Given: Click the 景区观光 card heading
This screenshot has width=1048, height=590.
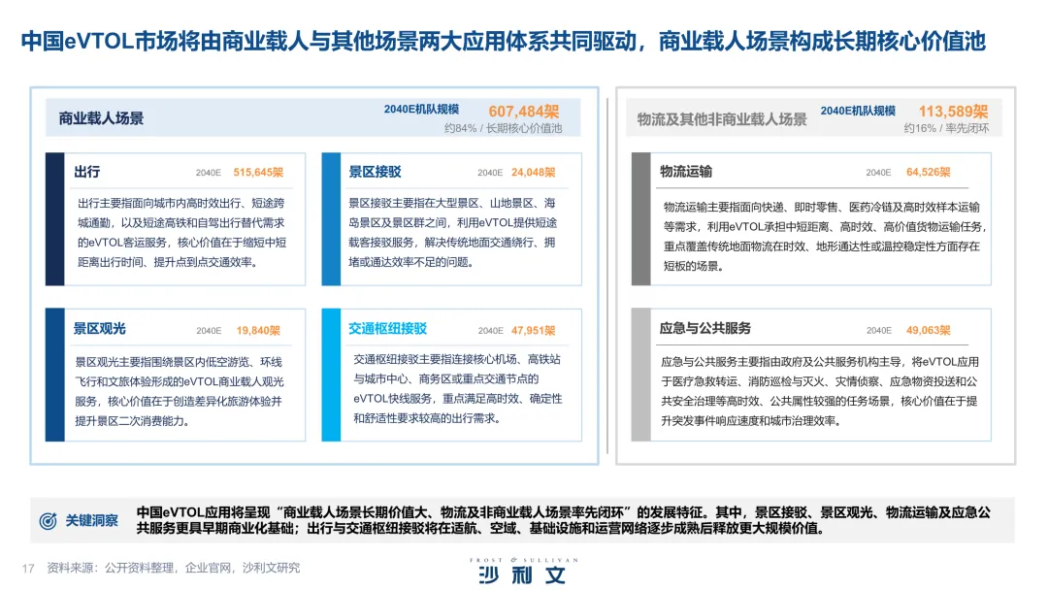Looking at the screenshot, I should coord(100,329).
